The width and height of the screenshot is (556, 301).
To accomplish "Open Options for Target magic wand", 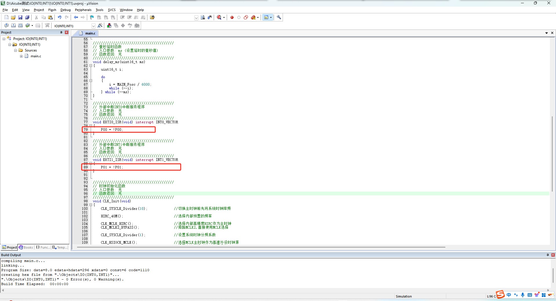I will click(100, 25).
